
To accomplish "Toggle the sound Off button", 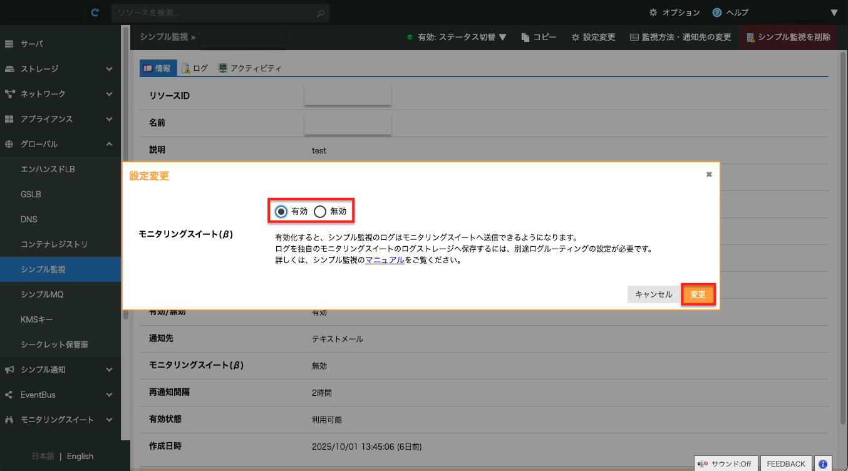I will tap(726, 464).
